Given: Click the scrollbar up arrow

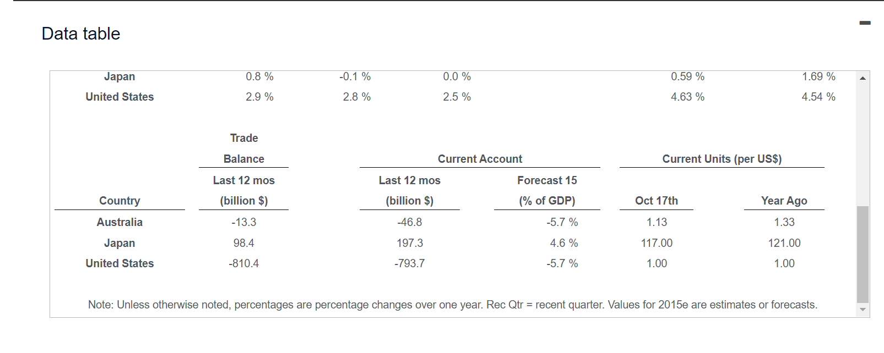Looking at the screenshot, I should (862, 78).
